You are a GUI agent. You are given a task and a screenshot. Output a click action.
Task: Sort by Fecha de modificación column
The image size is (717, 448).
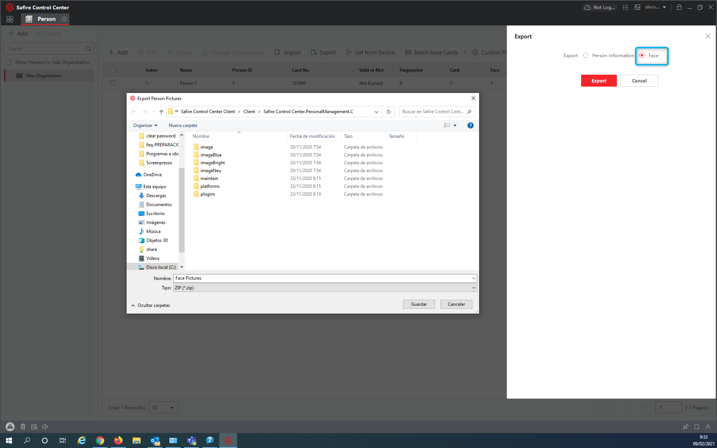tap(313, 136)
